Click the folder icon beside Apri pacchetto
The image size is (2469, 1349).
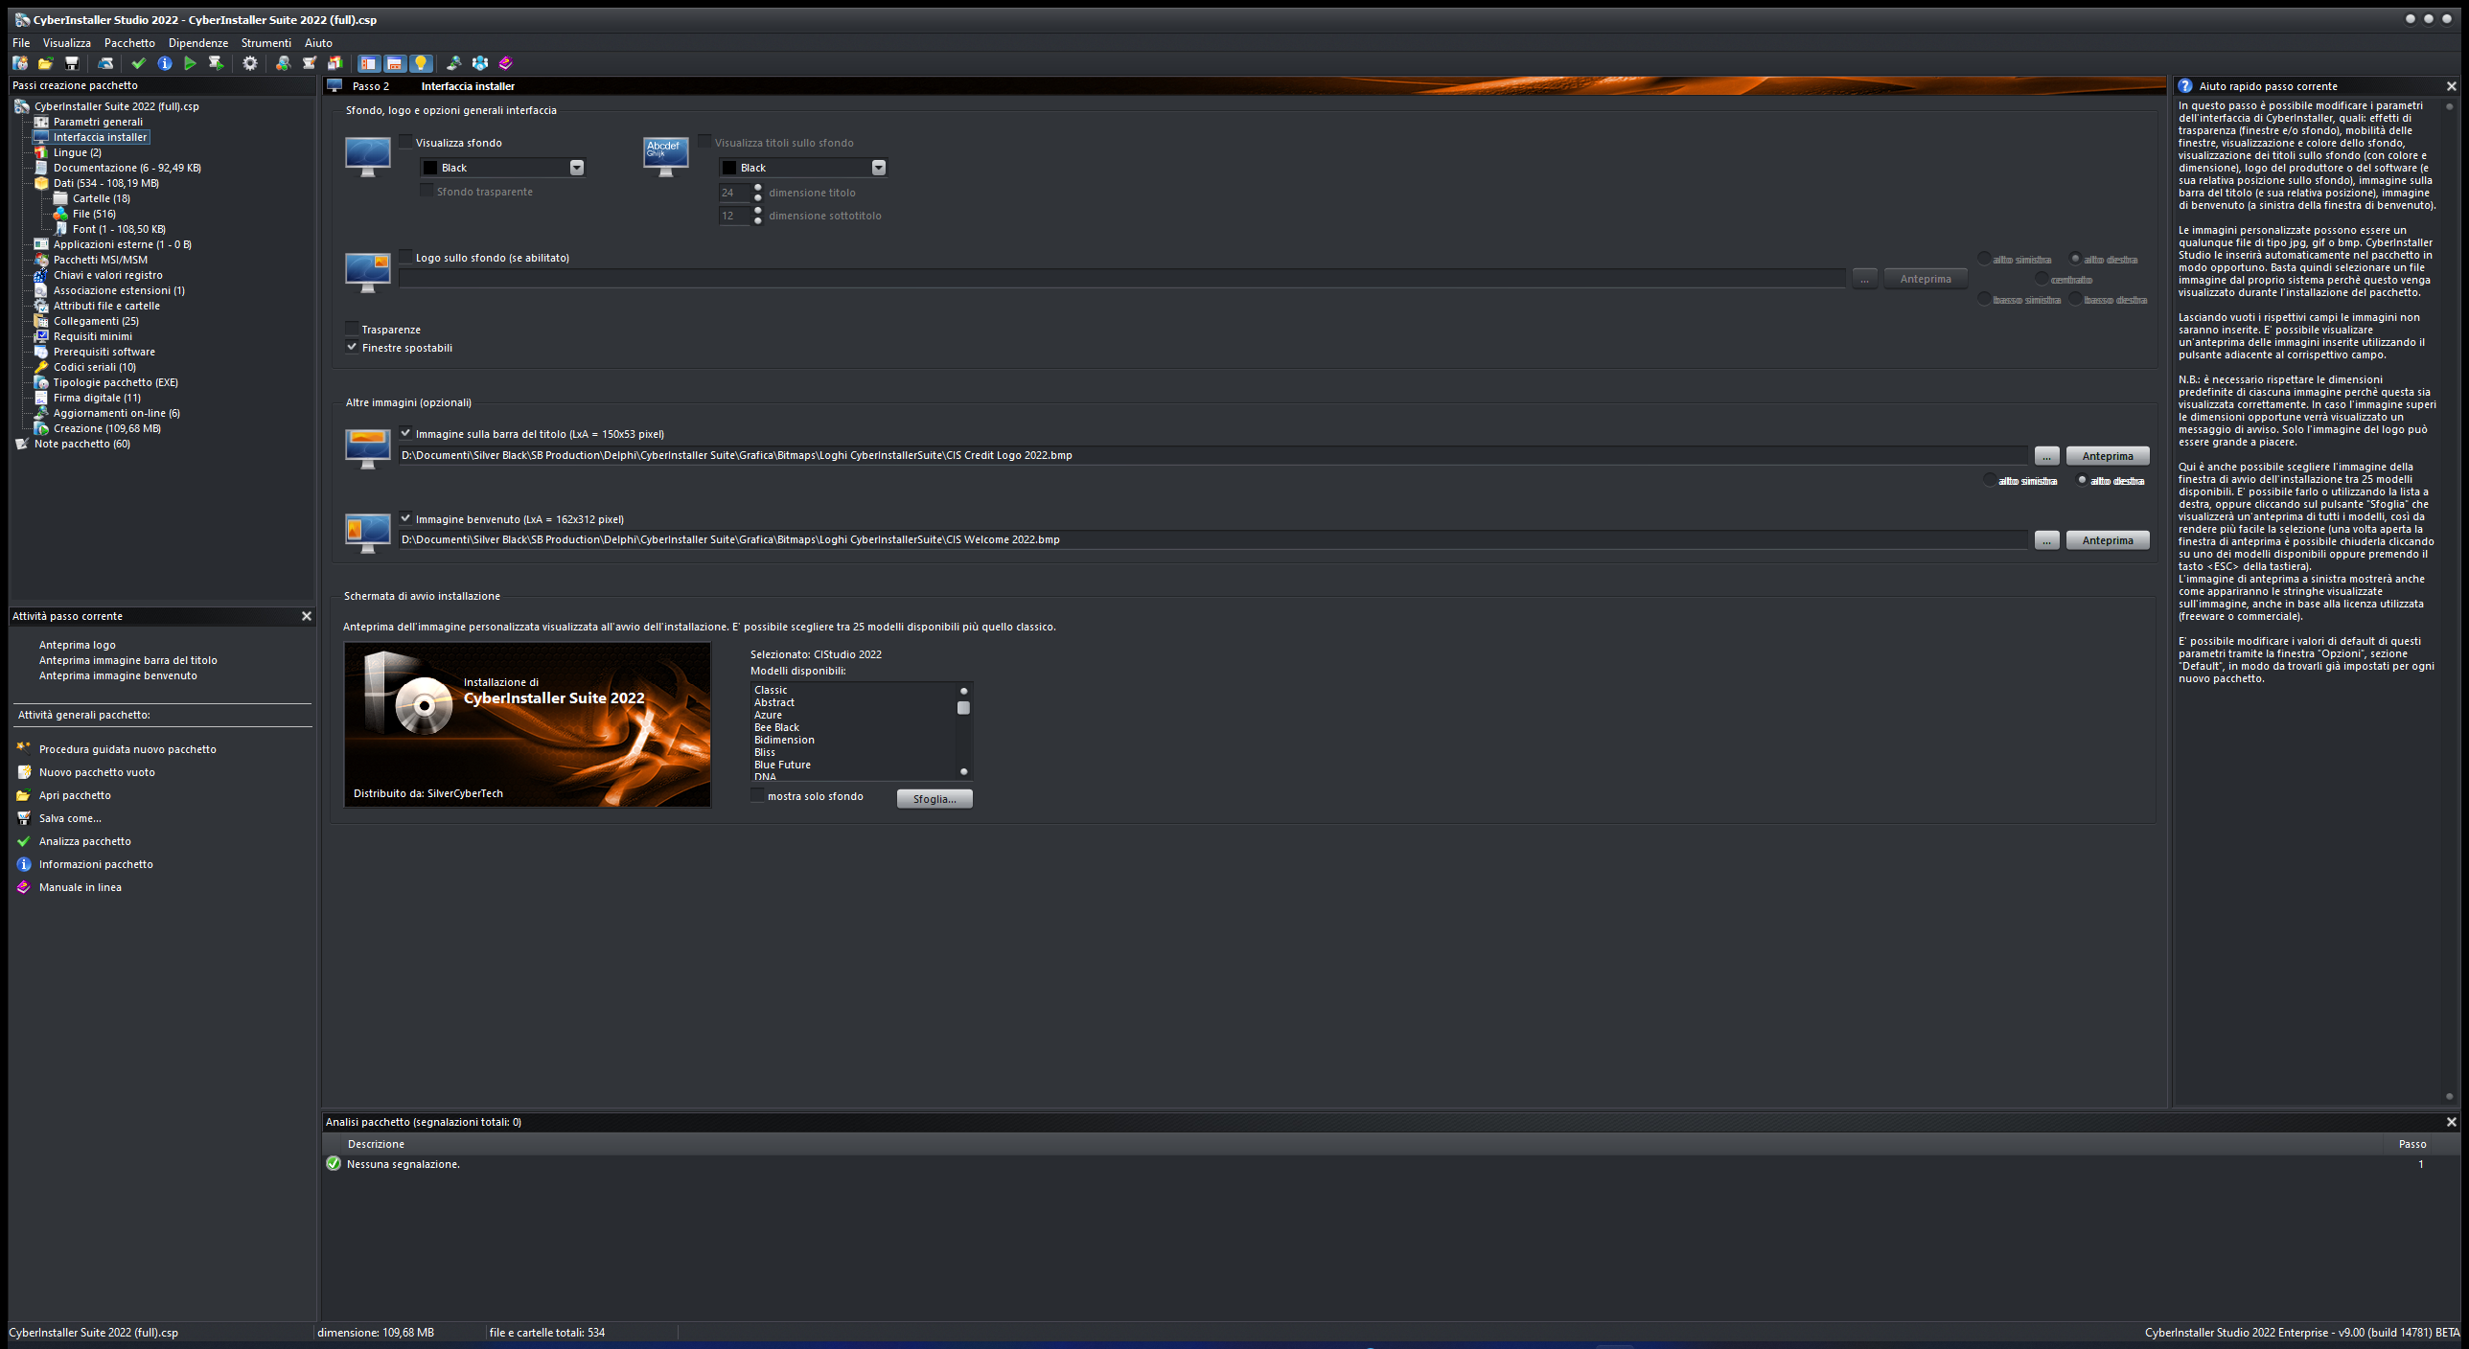click(x=24, y=795)
